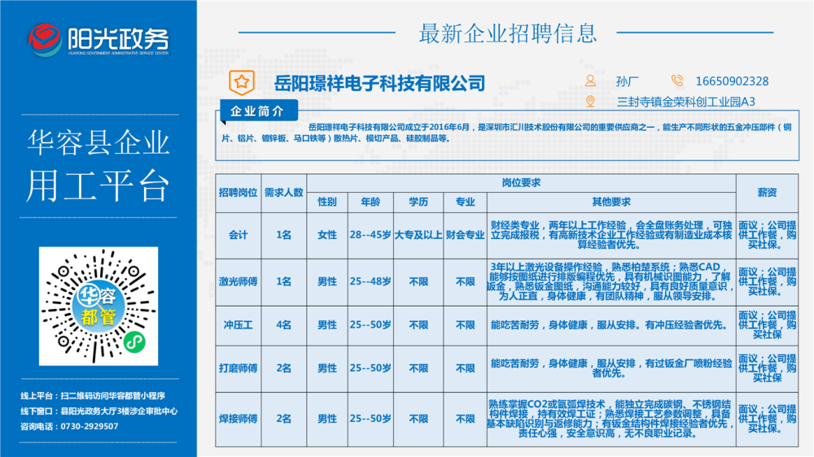Click the telephone icon
This screenshot has width=814, height=457.
(677, 81)
